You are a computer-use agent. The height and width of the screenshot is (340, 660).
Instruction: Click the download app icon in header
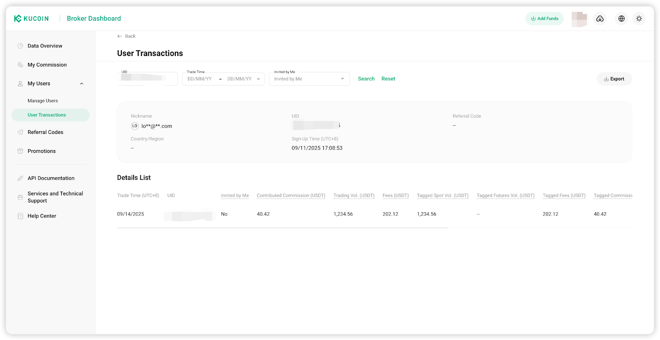[x=600, y=19]
